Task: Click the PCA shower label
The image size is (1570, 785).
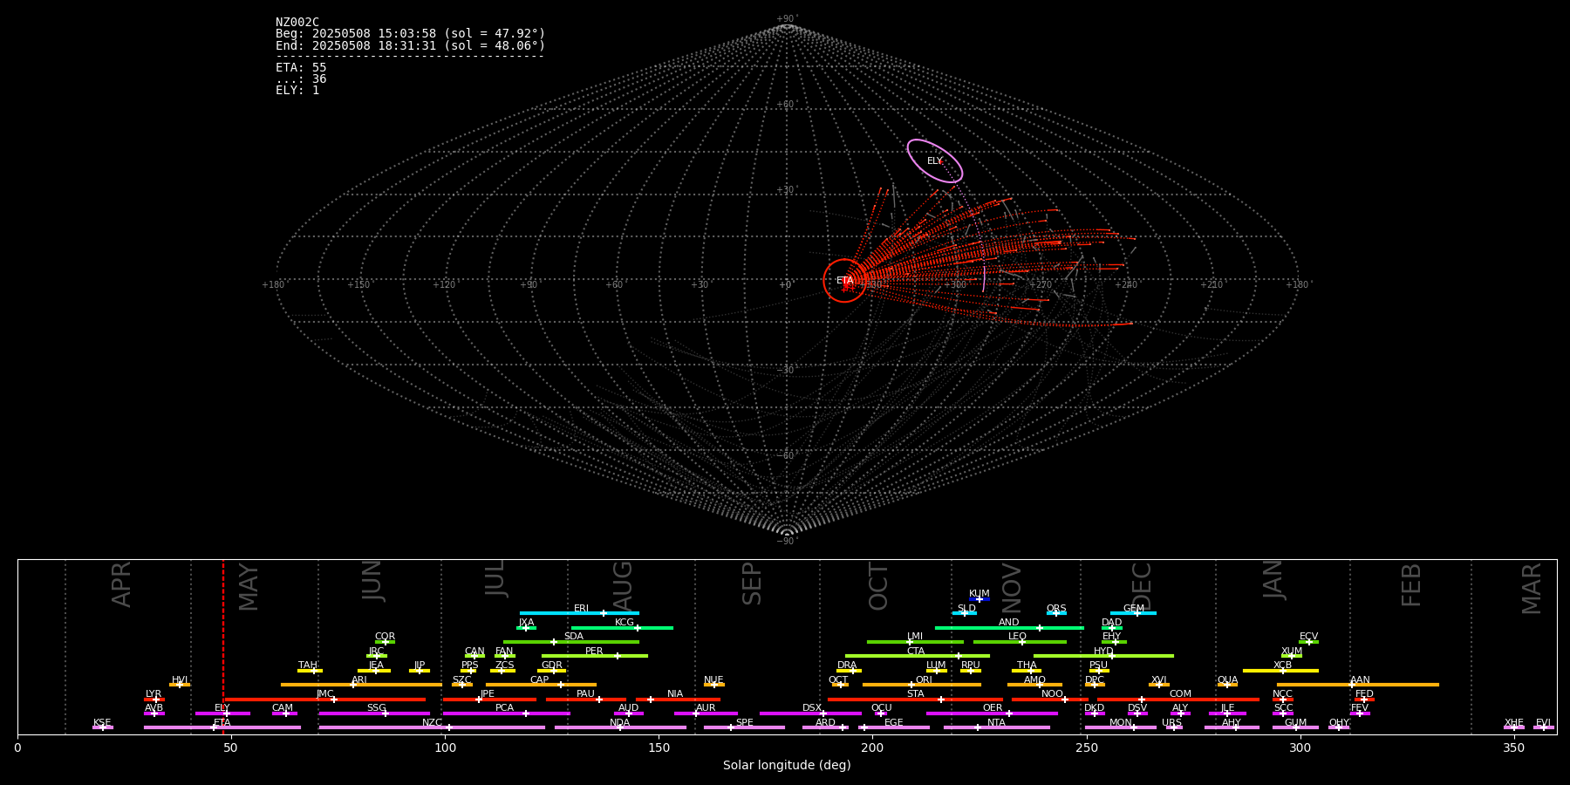Action: coord(505,708)
